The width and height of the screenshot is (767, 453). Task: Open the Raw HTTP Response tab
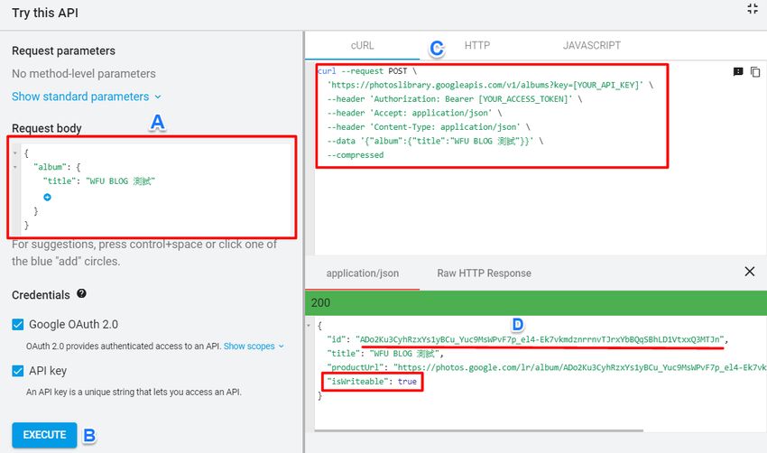pos(484,273)
